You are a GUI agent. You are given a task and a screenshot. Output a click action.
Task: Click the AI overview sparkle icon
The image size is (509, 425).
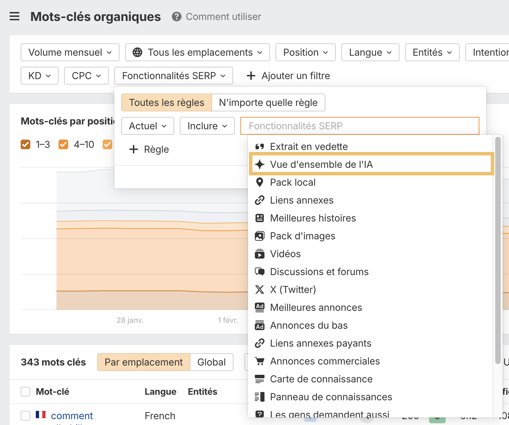click(x=260, y=164)
